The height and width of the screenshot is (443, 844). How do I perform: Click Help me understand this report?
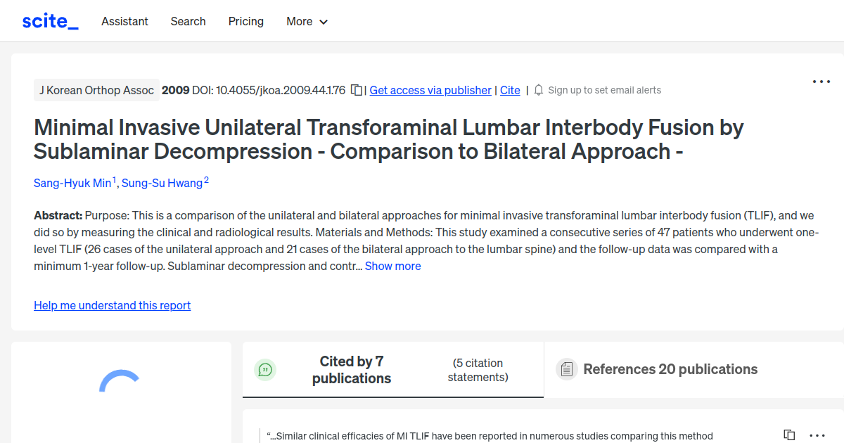coord(112,305)
